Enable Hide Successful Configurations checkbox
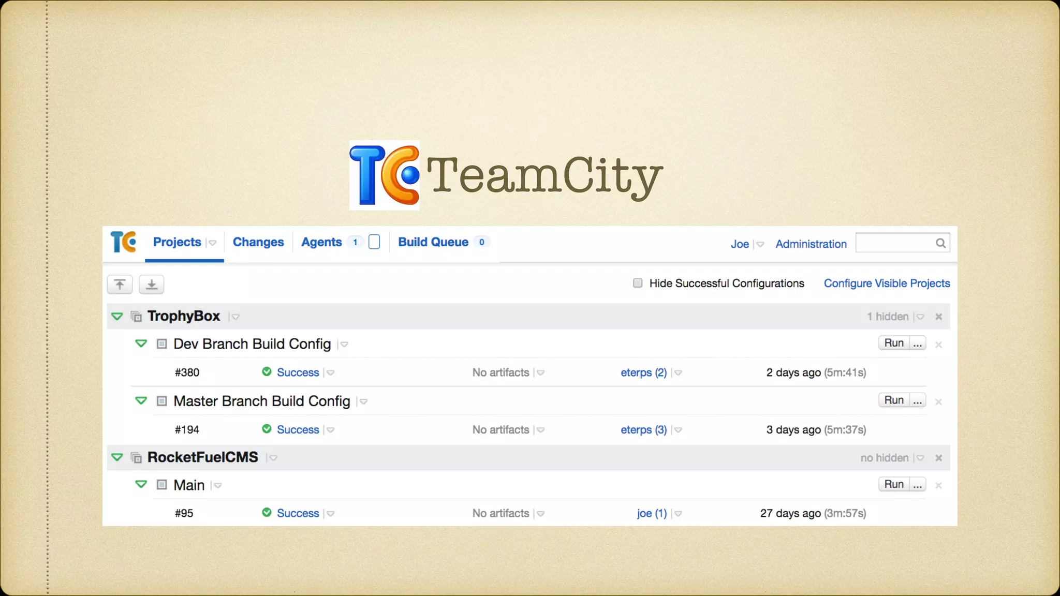 tap(638, 283)
